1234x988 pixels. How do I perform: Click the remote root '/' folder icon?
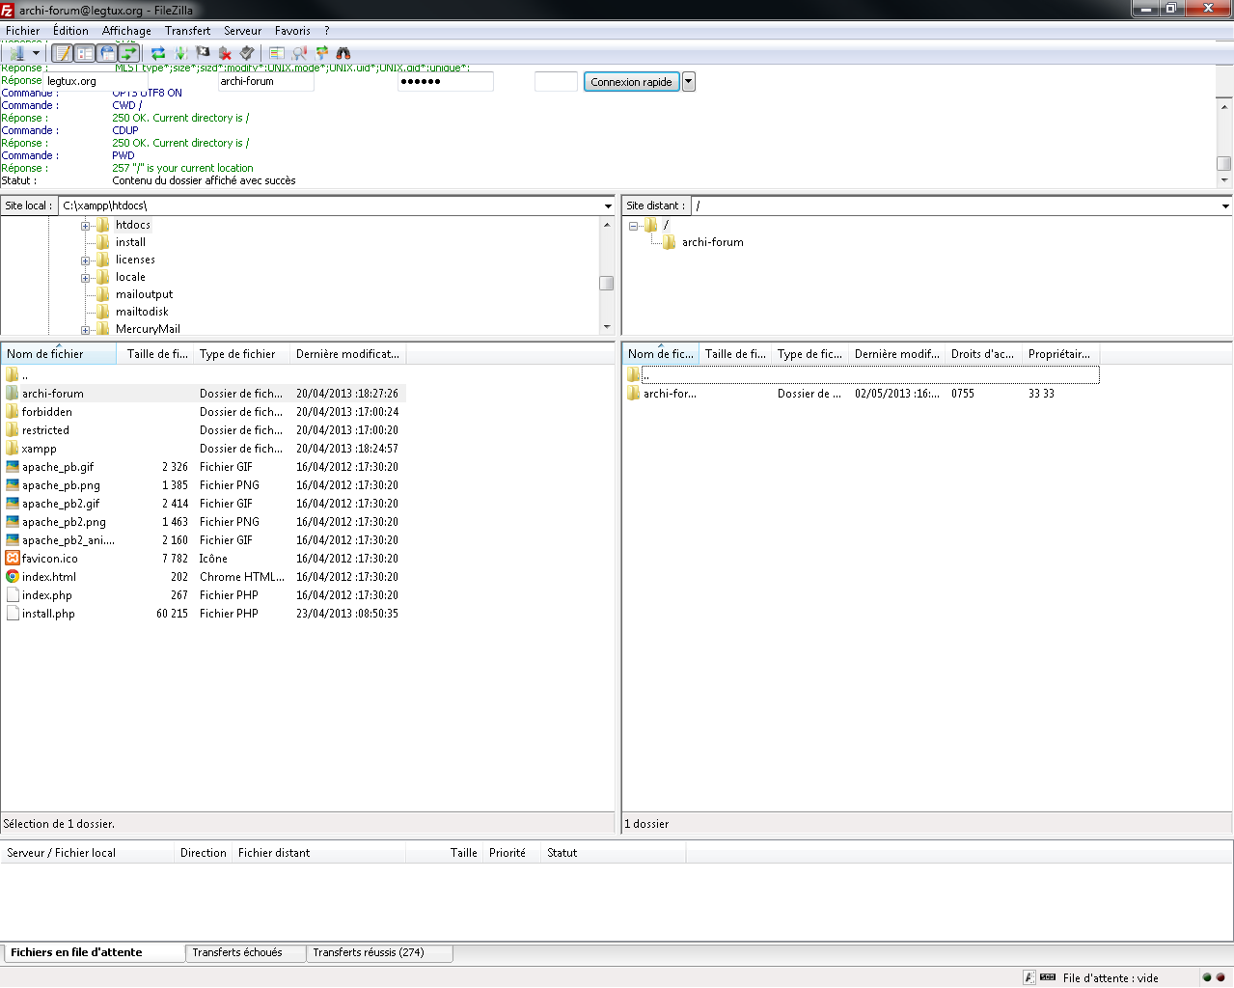point(651,225)
